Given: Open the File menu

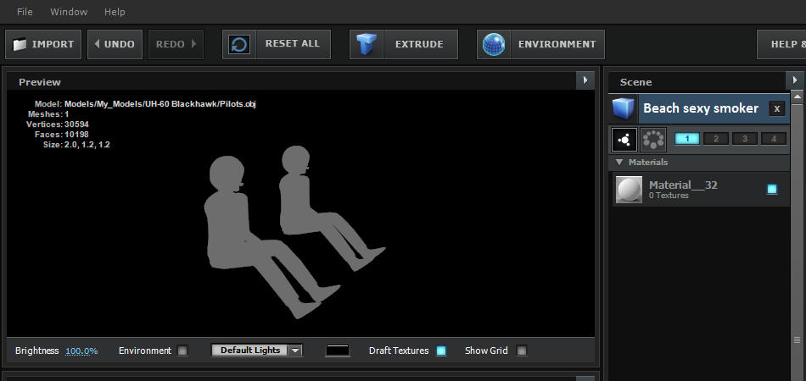Looking at the screenshot, I should (25, 12).
